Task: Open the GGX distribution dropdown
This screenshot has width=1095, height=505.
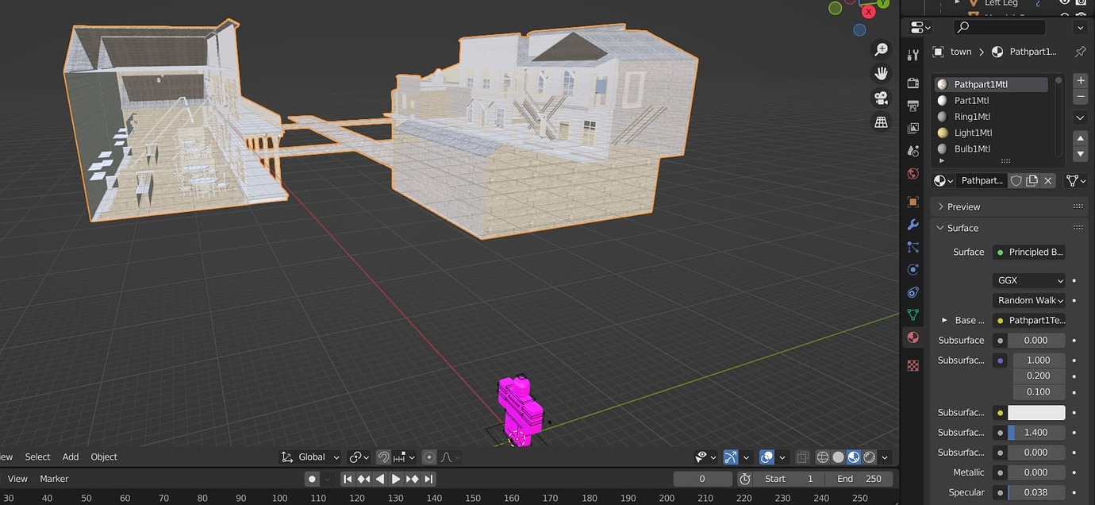Action: tap(1028, 279)
